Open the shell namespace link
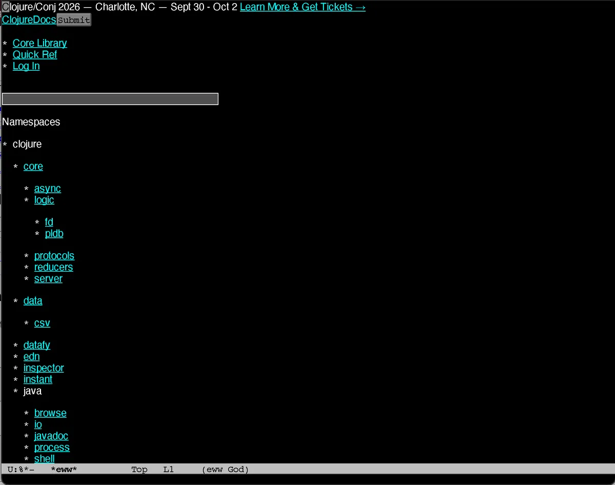This screenshot has width=615, height=485. coord(45,458)
